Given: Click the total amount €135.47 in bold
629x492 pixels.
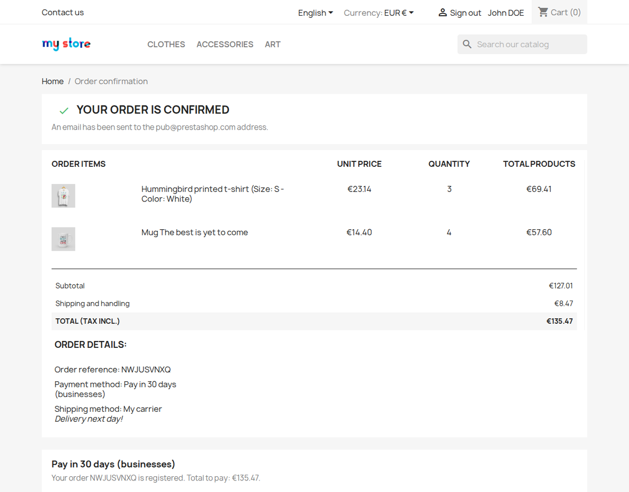Looking at the screenshot, I should tap(560, 321).
